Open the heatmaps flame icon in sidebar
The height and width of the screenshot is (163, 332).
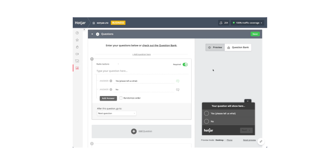(x=77, y=47)
